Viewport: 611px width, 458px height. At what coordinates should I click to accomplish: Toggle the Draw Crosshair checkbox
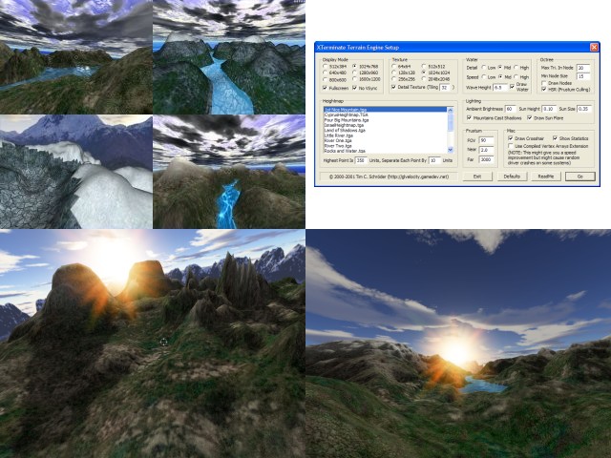point(511,138)
